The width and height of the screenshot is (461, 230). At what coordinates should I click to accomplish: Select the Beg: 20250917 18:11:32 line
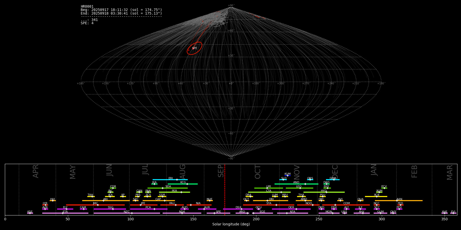(121, 10)
